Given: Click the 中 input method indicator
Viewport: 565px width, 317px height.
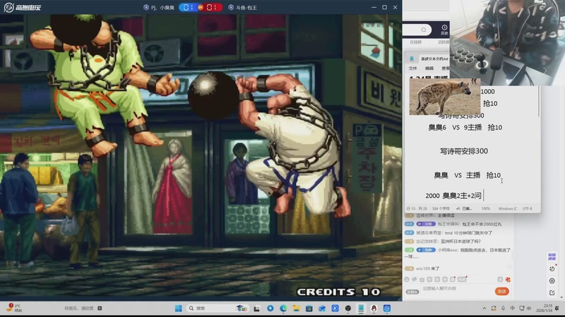Looking at the screenshot, I should click(512, 309).
